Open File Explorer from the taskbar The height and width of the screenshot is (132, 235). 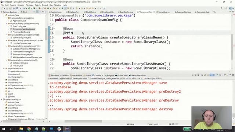(x=21, y=129)
